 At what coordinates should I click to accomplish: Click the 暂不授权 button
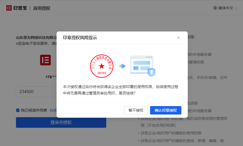pos(136,110)
